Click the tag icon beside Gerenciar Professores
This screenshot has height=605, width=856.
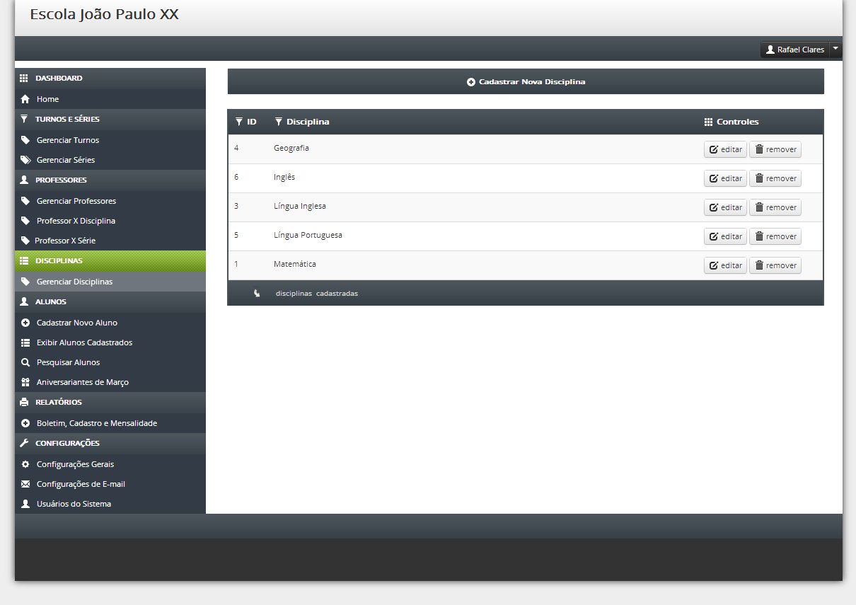(25, 201)
